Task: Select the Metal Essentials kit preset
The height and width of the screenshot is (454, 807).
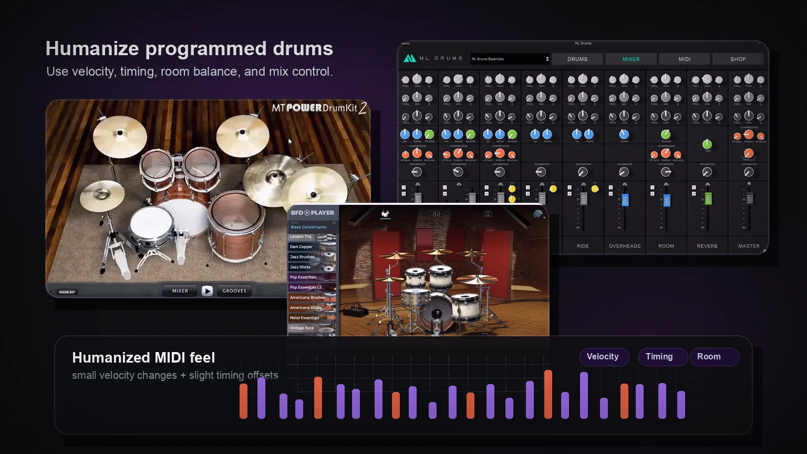Action: (312, 318)
